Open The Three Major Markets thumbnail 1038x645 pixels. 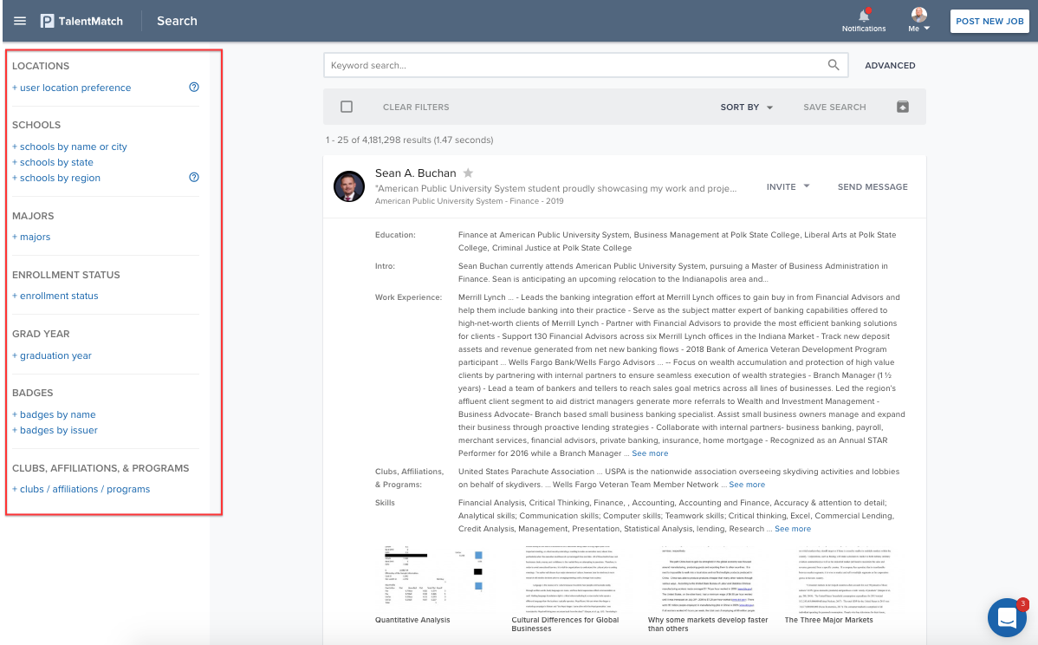tap(845, 581)
